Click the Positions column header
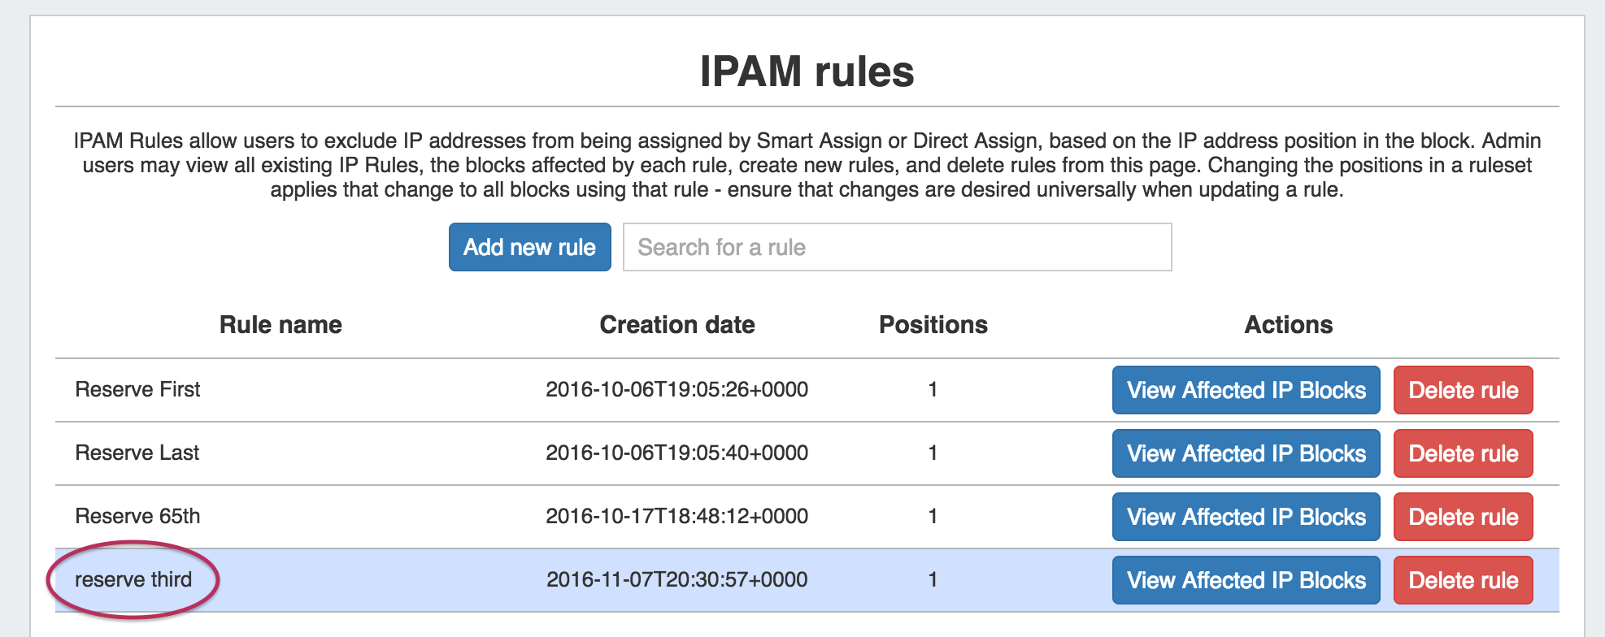 tap(933, 325)
